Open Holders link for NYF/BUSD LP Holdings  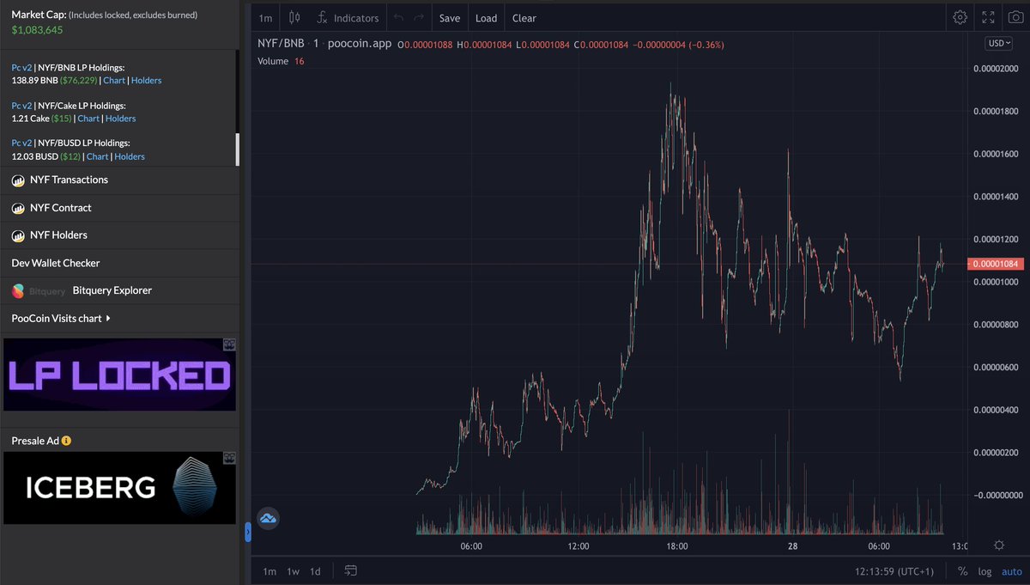tap(130, 156)
